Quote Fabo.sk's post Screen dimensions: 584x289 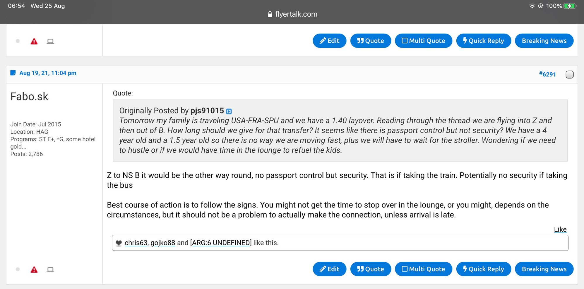coord(370,269)
